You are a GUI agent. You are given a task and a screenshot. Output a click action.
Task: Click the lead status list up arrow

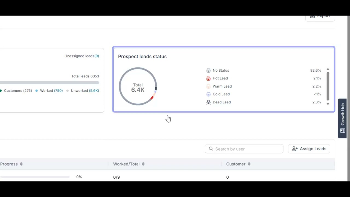328,69
